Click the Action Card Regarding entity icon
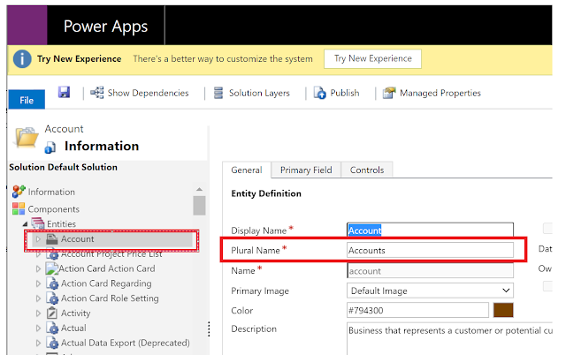This screenshot has width=566, height=355. coord(52,283)
